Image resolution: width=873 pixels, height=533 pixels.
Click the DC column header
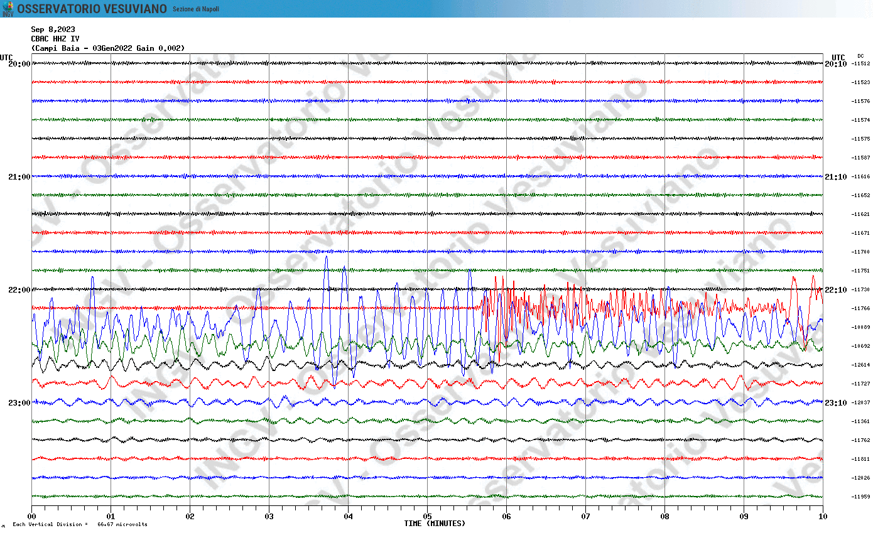click(860, 56)
